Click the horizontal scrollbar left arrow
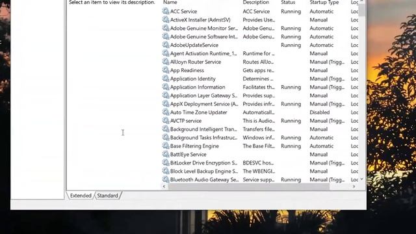 point(164,187)
